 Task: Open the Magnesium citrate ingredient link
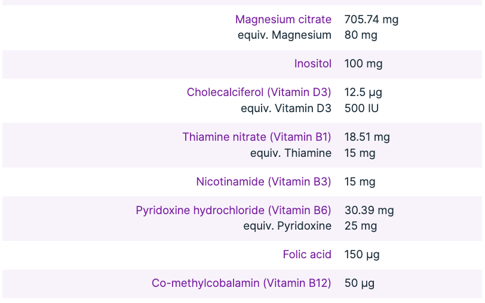283,20
